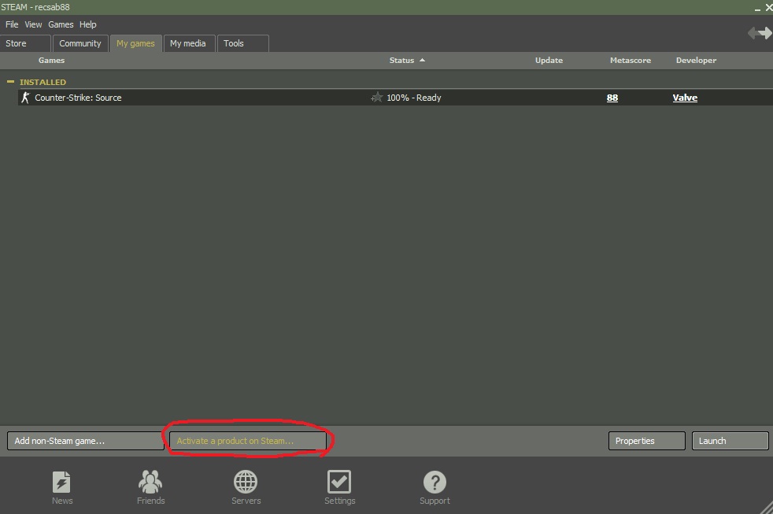
Task: Click Add non-Steam game button
Action: point(85,441)
